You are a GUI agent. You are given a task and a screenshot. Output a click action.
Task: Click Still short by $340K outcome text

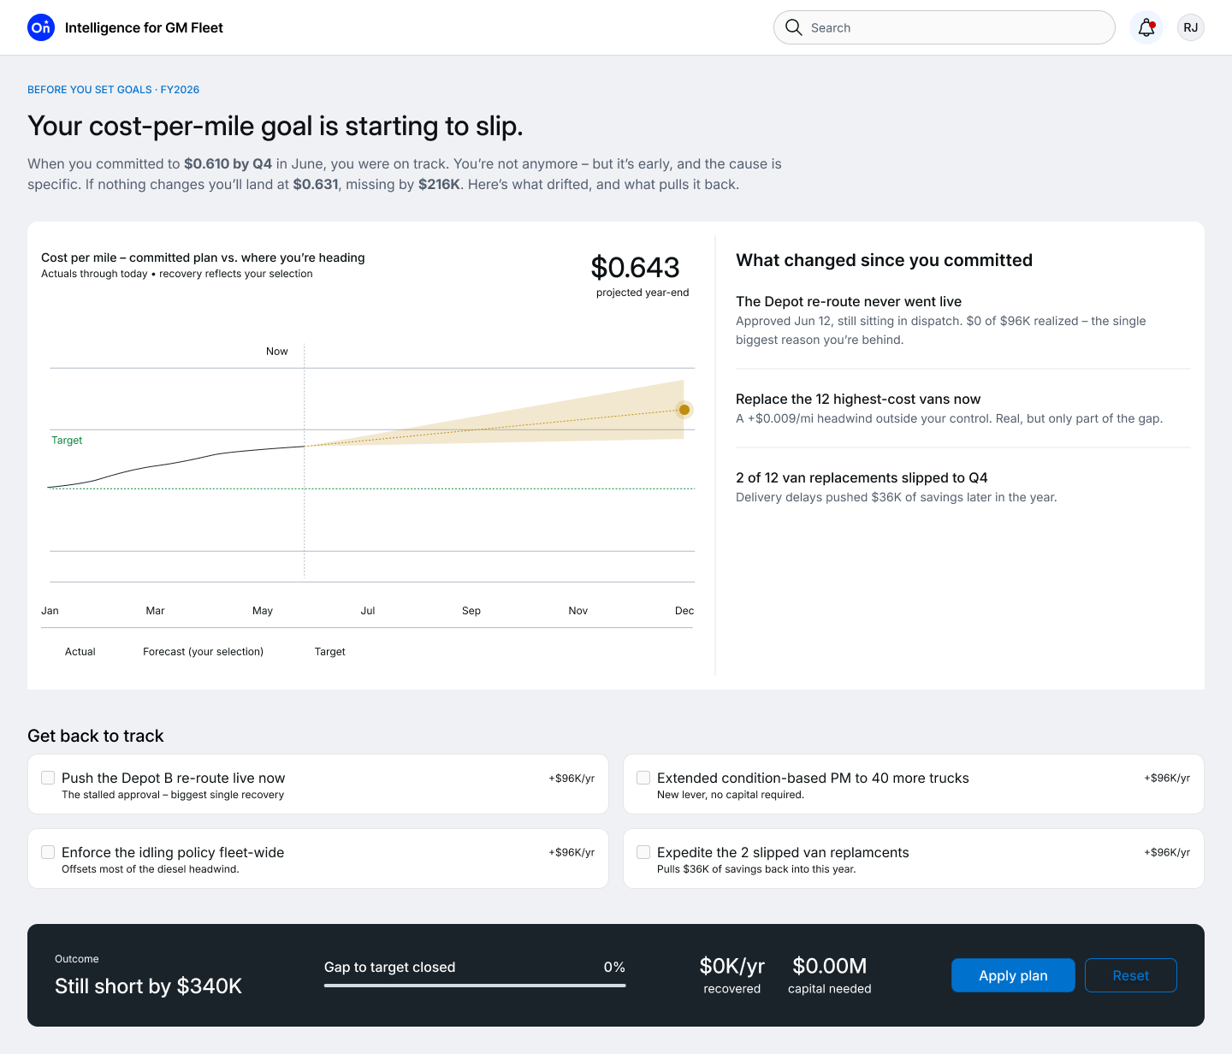148,986
